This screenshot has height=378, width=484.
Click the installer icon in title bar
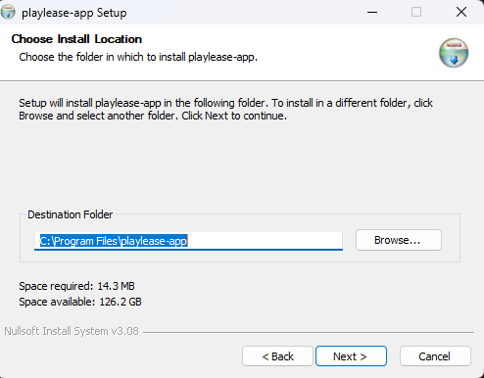point(8,12)
